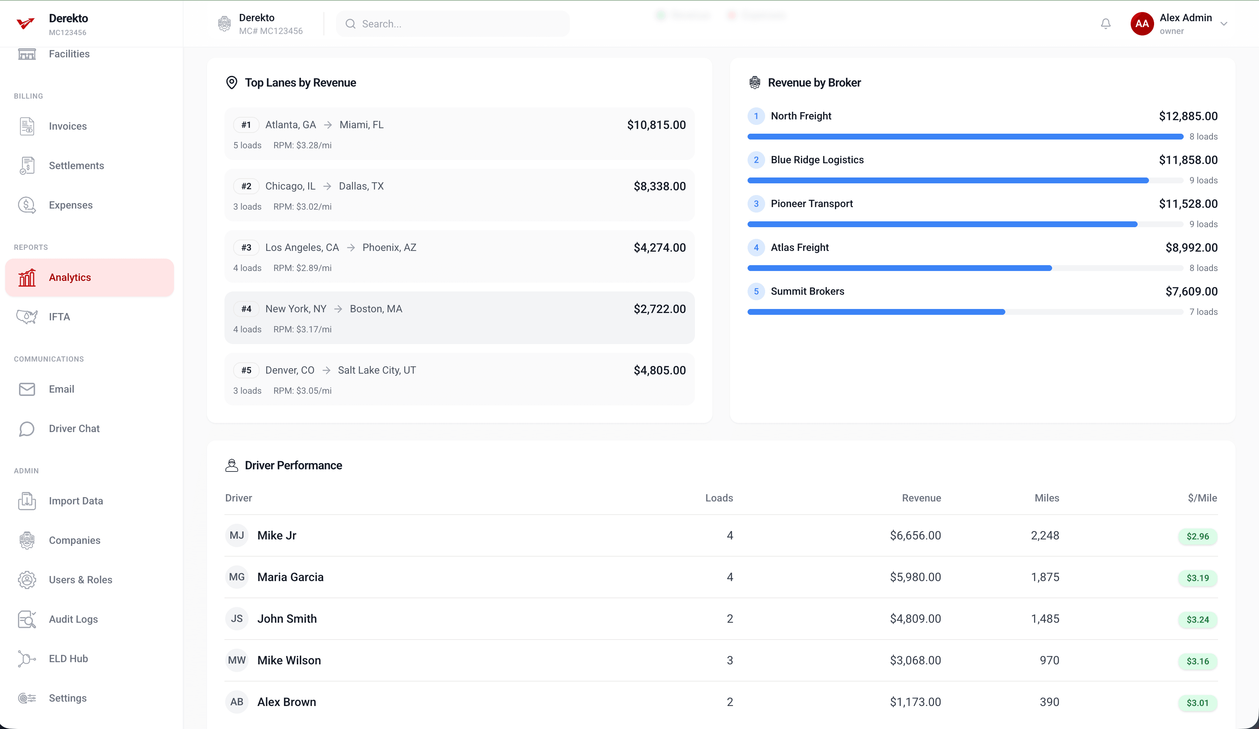Viewport: 1259px width, 729px height.
Task: Go to the Expenses section
Action: tap(90, 205)
